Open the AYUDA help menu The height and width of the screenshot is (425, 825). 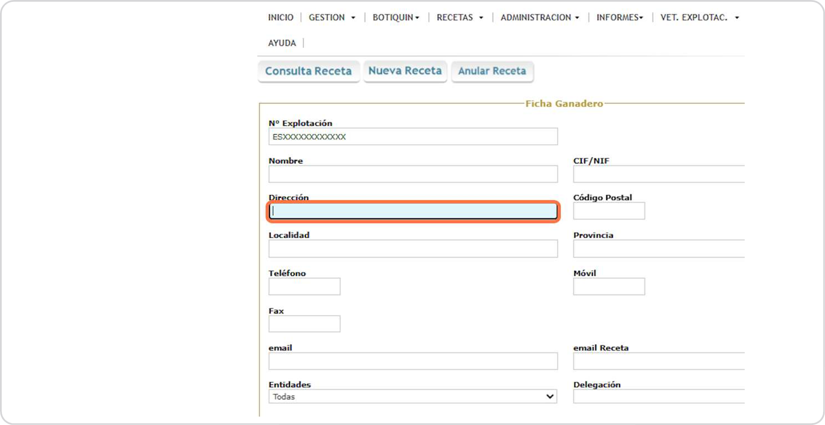click(282, 43)
